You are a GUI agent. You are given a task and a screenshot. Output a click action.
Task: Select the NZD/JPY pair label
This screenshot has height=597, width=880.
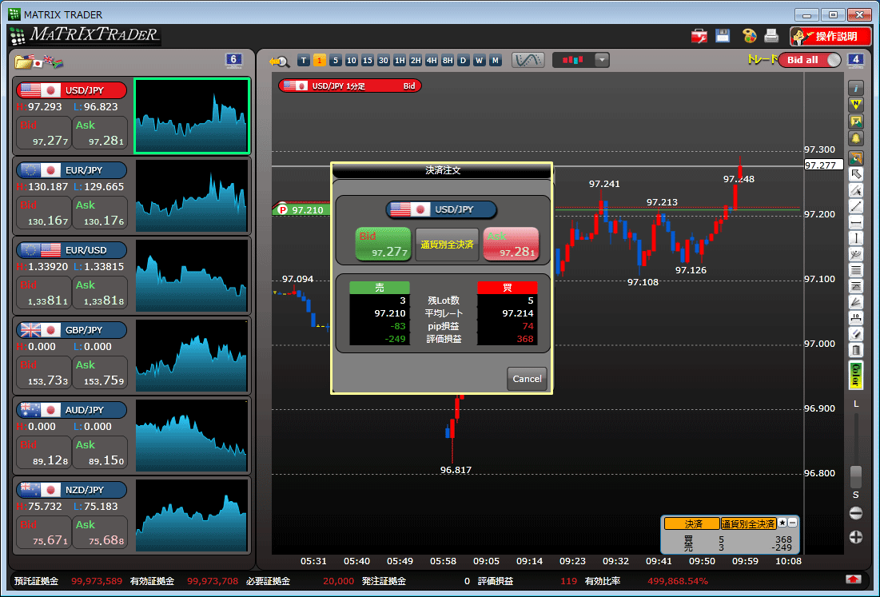pos(71,490)
